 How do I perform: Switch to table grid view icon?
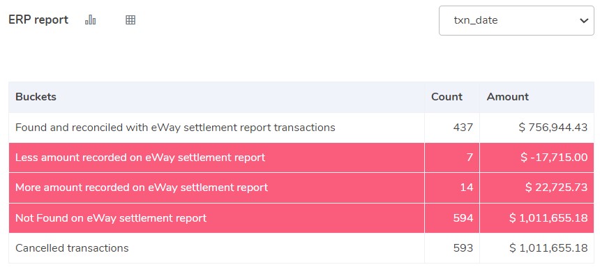point(130,20)
